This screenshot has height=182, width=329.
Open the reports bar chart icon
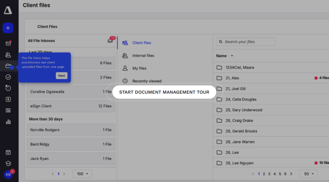tap(8, 122)
